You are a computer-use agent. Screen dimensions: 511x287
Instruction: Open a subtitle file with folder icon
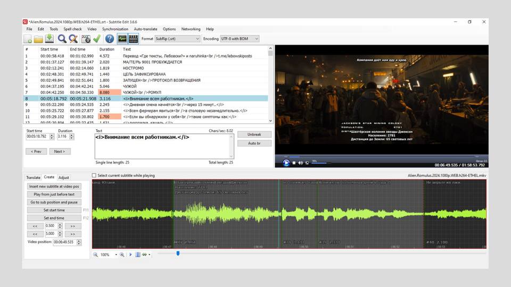tap(38, 39)
